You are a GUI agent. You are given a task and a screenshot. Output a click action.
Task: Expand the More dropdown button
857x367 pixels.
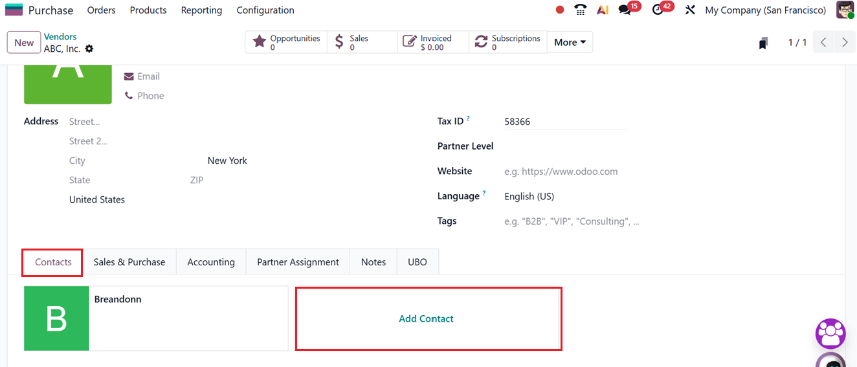pyautogui.click(x=570, y=42)
